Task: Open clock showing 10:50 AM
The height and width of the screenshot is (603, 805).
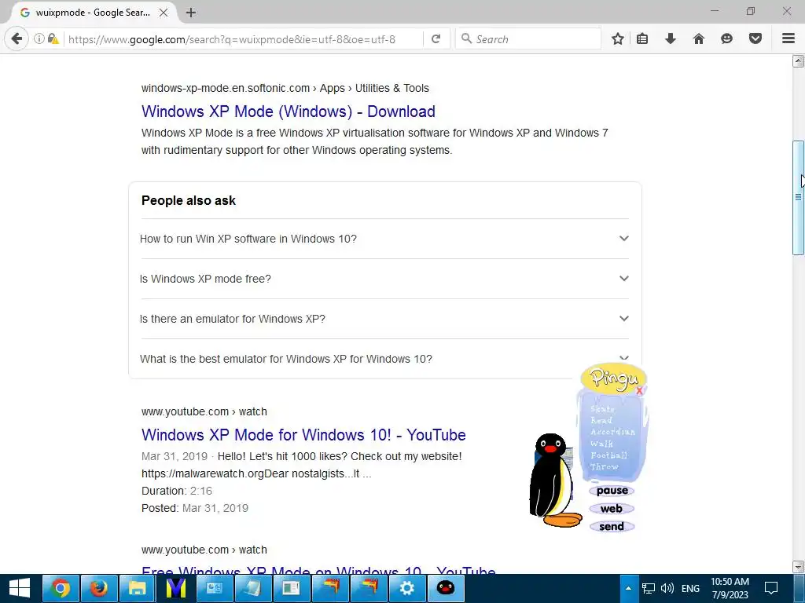Action: click(x=730, y=588)
